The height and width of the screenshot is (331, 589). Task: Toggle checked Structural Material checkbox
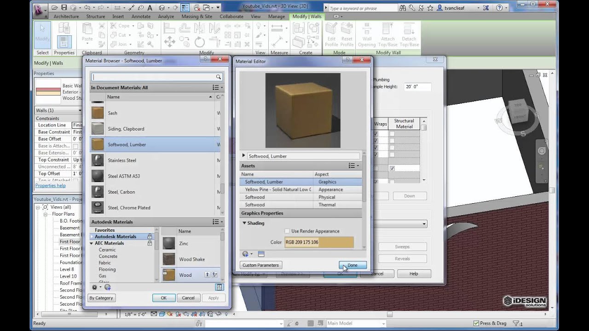point(392,169)
